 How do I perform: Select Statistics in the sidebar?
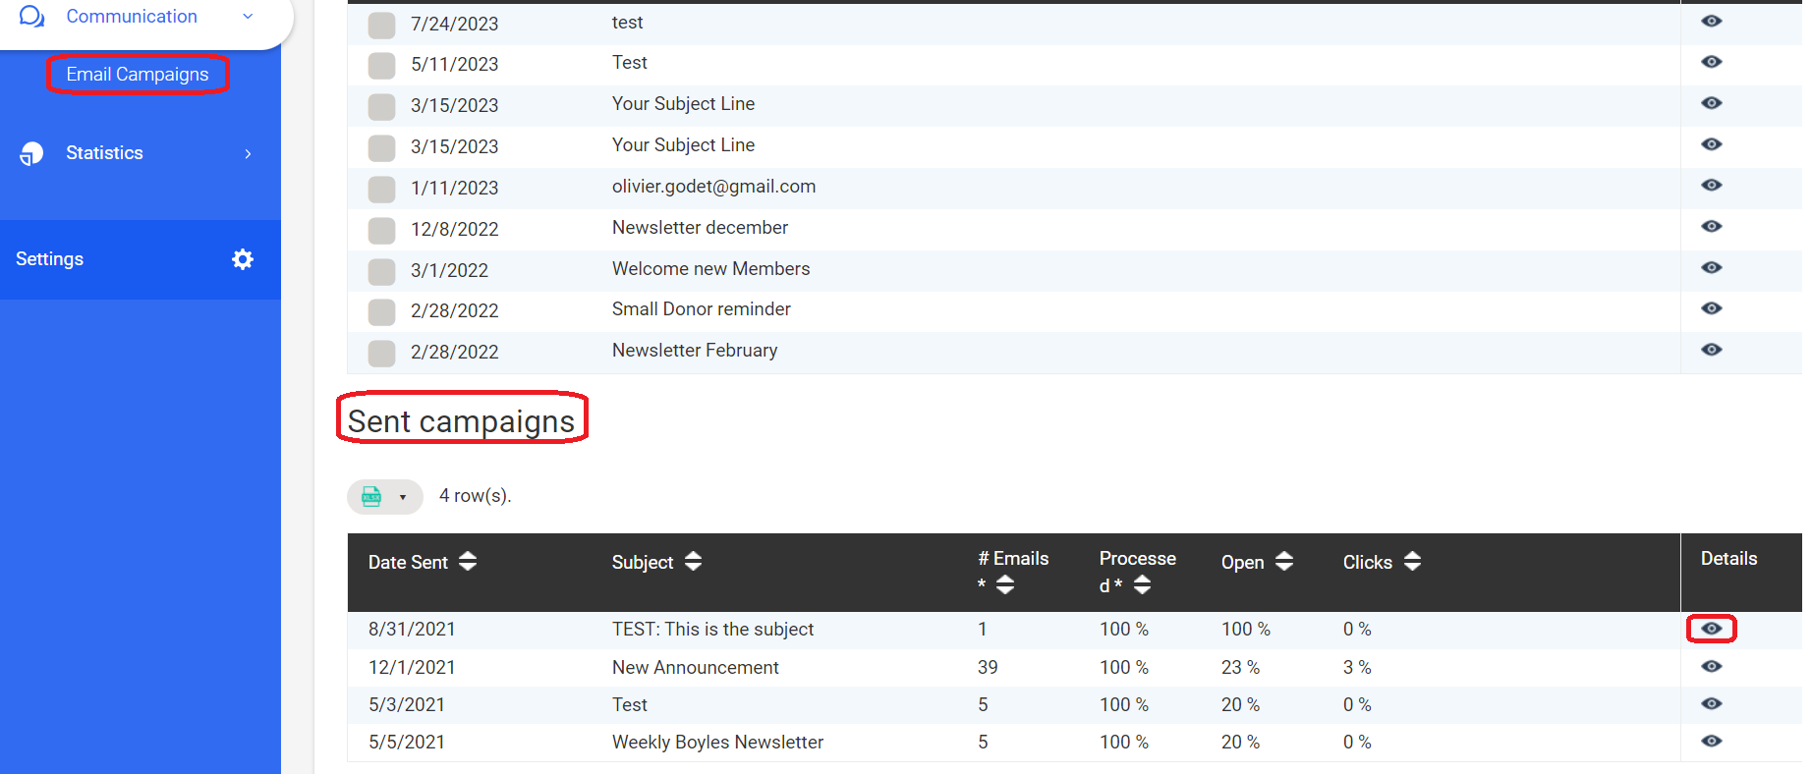point(104,153)
